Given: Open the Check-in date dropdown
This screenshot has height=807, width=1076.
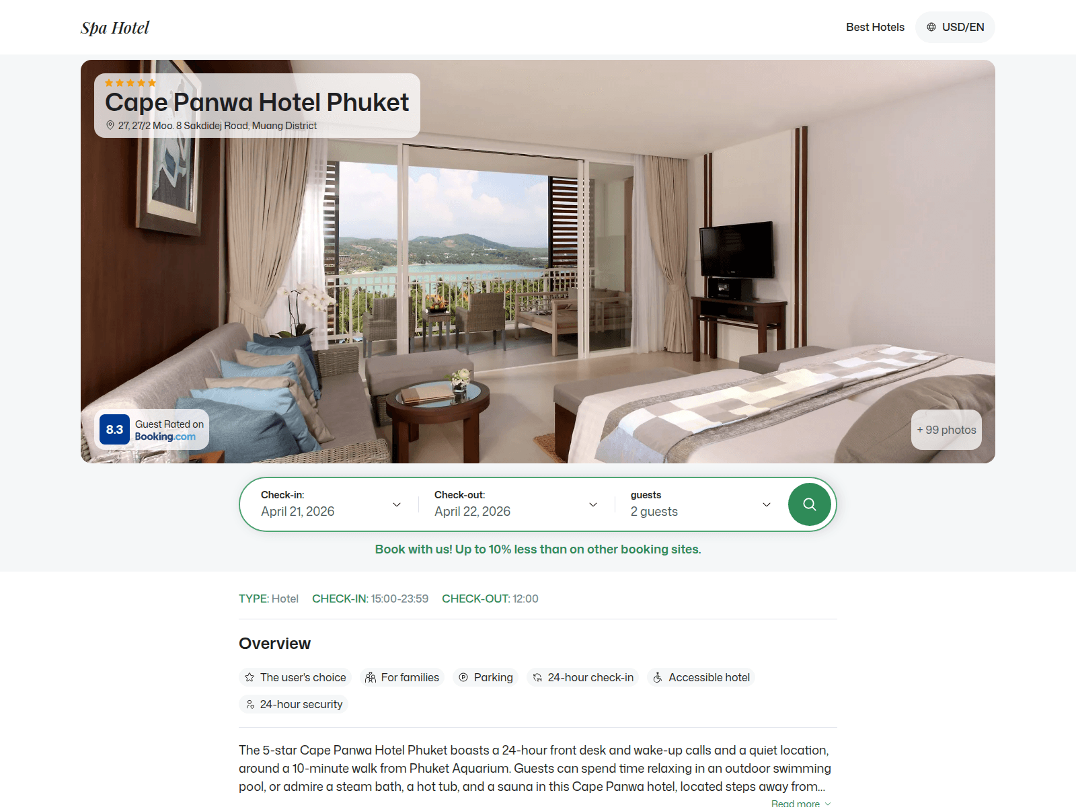Looking at the screenshot, I should point(331,504).
